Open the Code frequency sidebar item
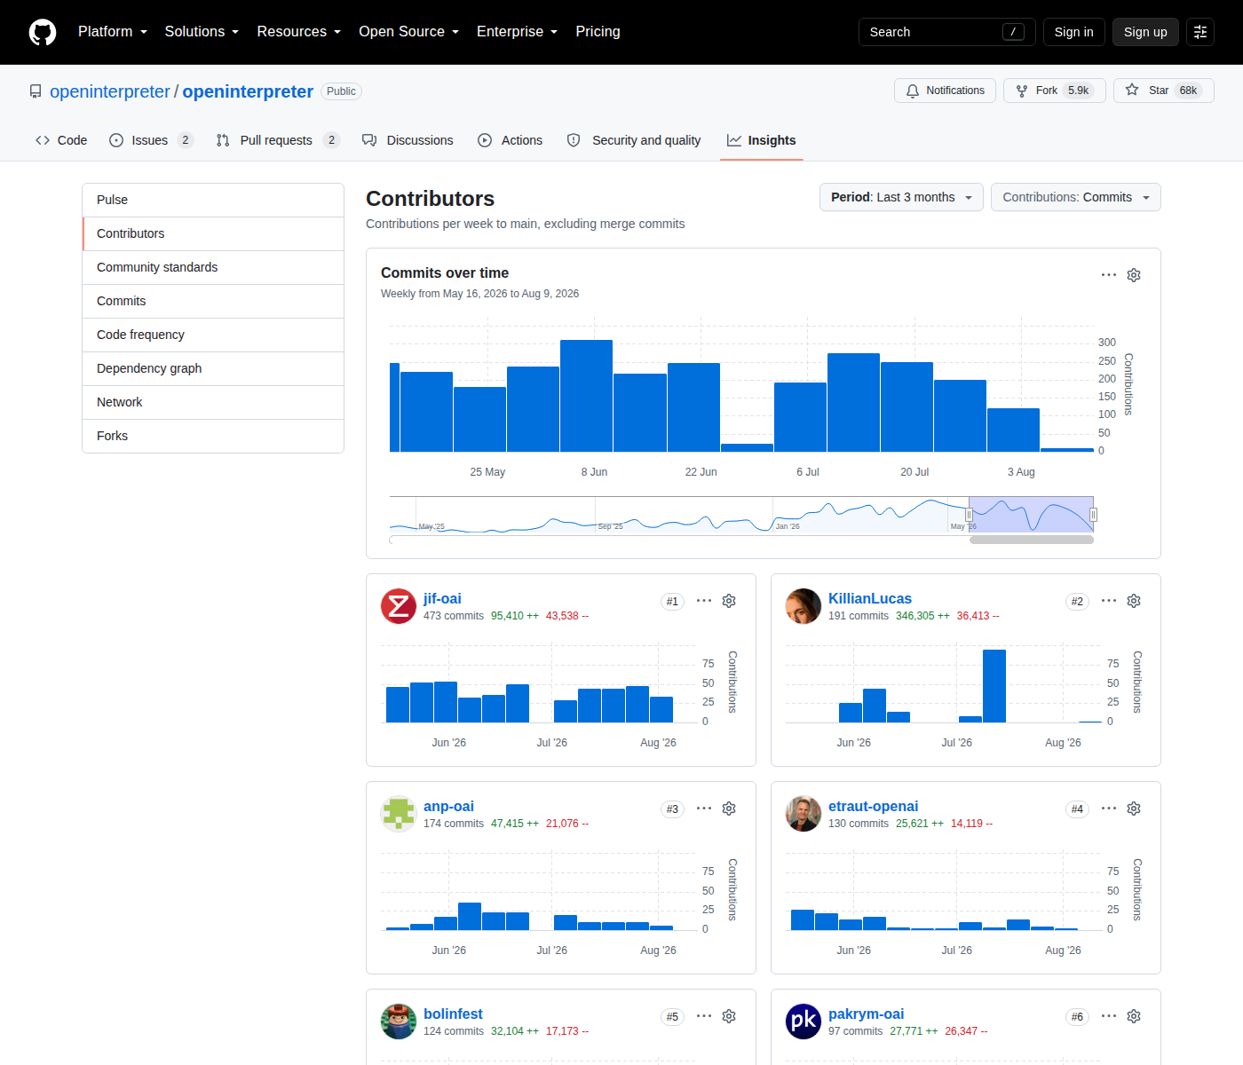This screenshot has height=1065, width=1243. point(213,335)
